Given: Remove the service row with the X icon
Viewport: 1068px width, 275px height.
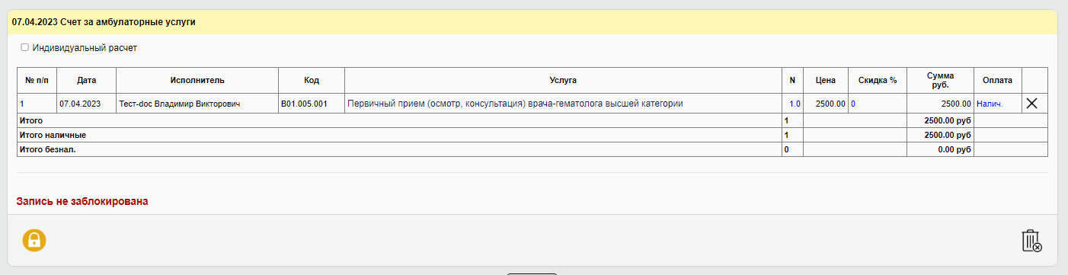Looking at the screenshot, I should 1032,104.
